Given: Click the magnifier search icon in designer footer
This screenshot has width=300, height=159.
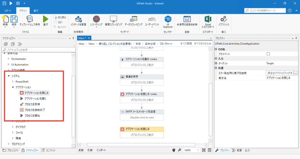Looking at the screenshot, I should point(180,150).
